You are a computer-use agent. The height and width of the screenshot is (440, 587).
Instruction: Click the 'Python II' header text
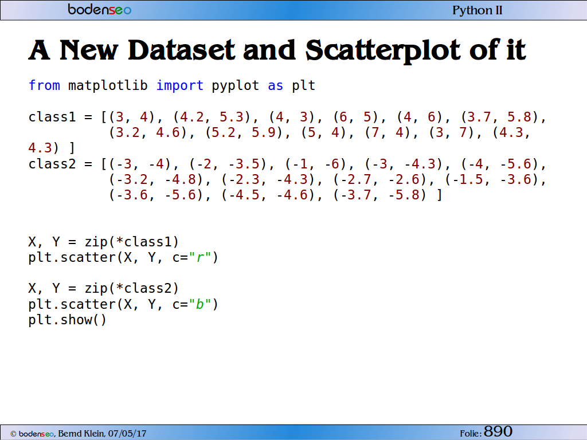click(x=478, y=10)
